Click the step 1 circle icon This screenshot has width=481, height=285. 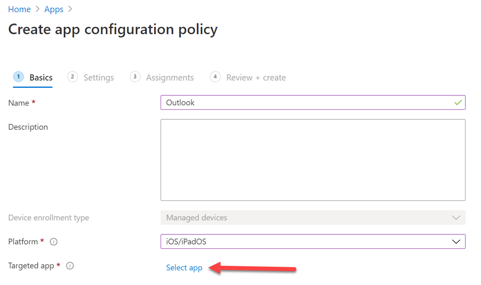pos(18,77)
